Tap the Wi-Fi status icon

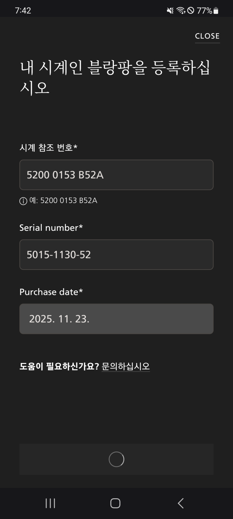coord(181,11)
